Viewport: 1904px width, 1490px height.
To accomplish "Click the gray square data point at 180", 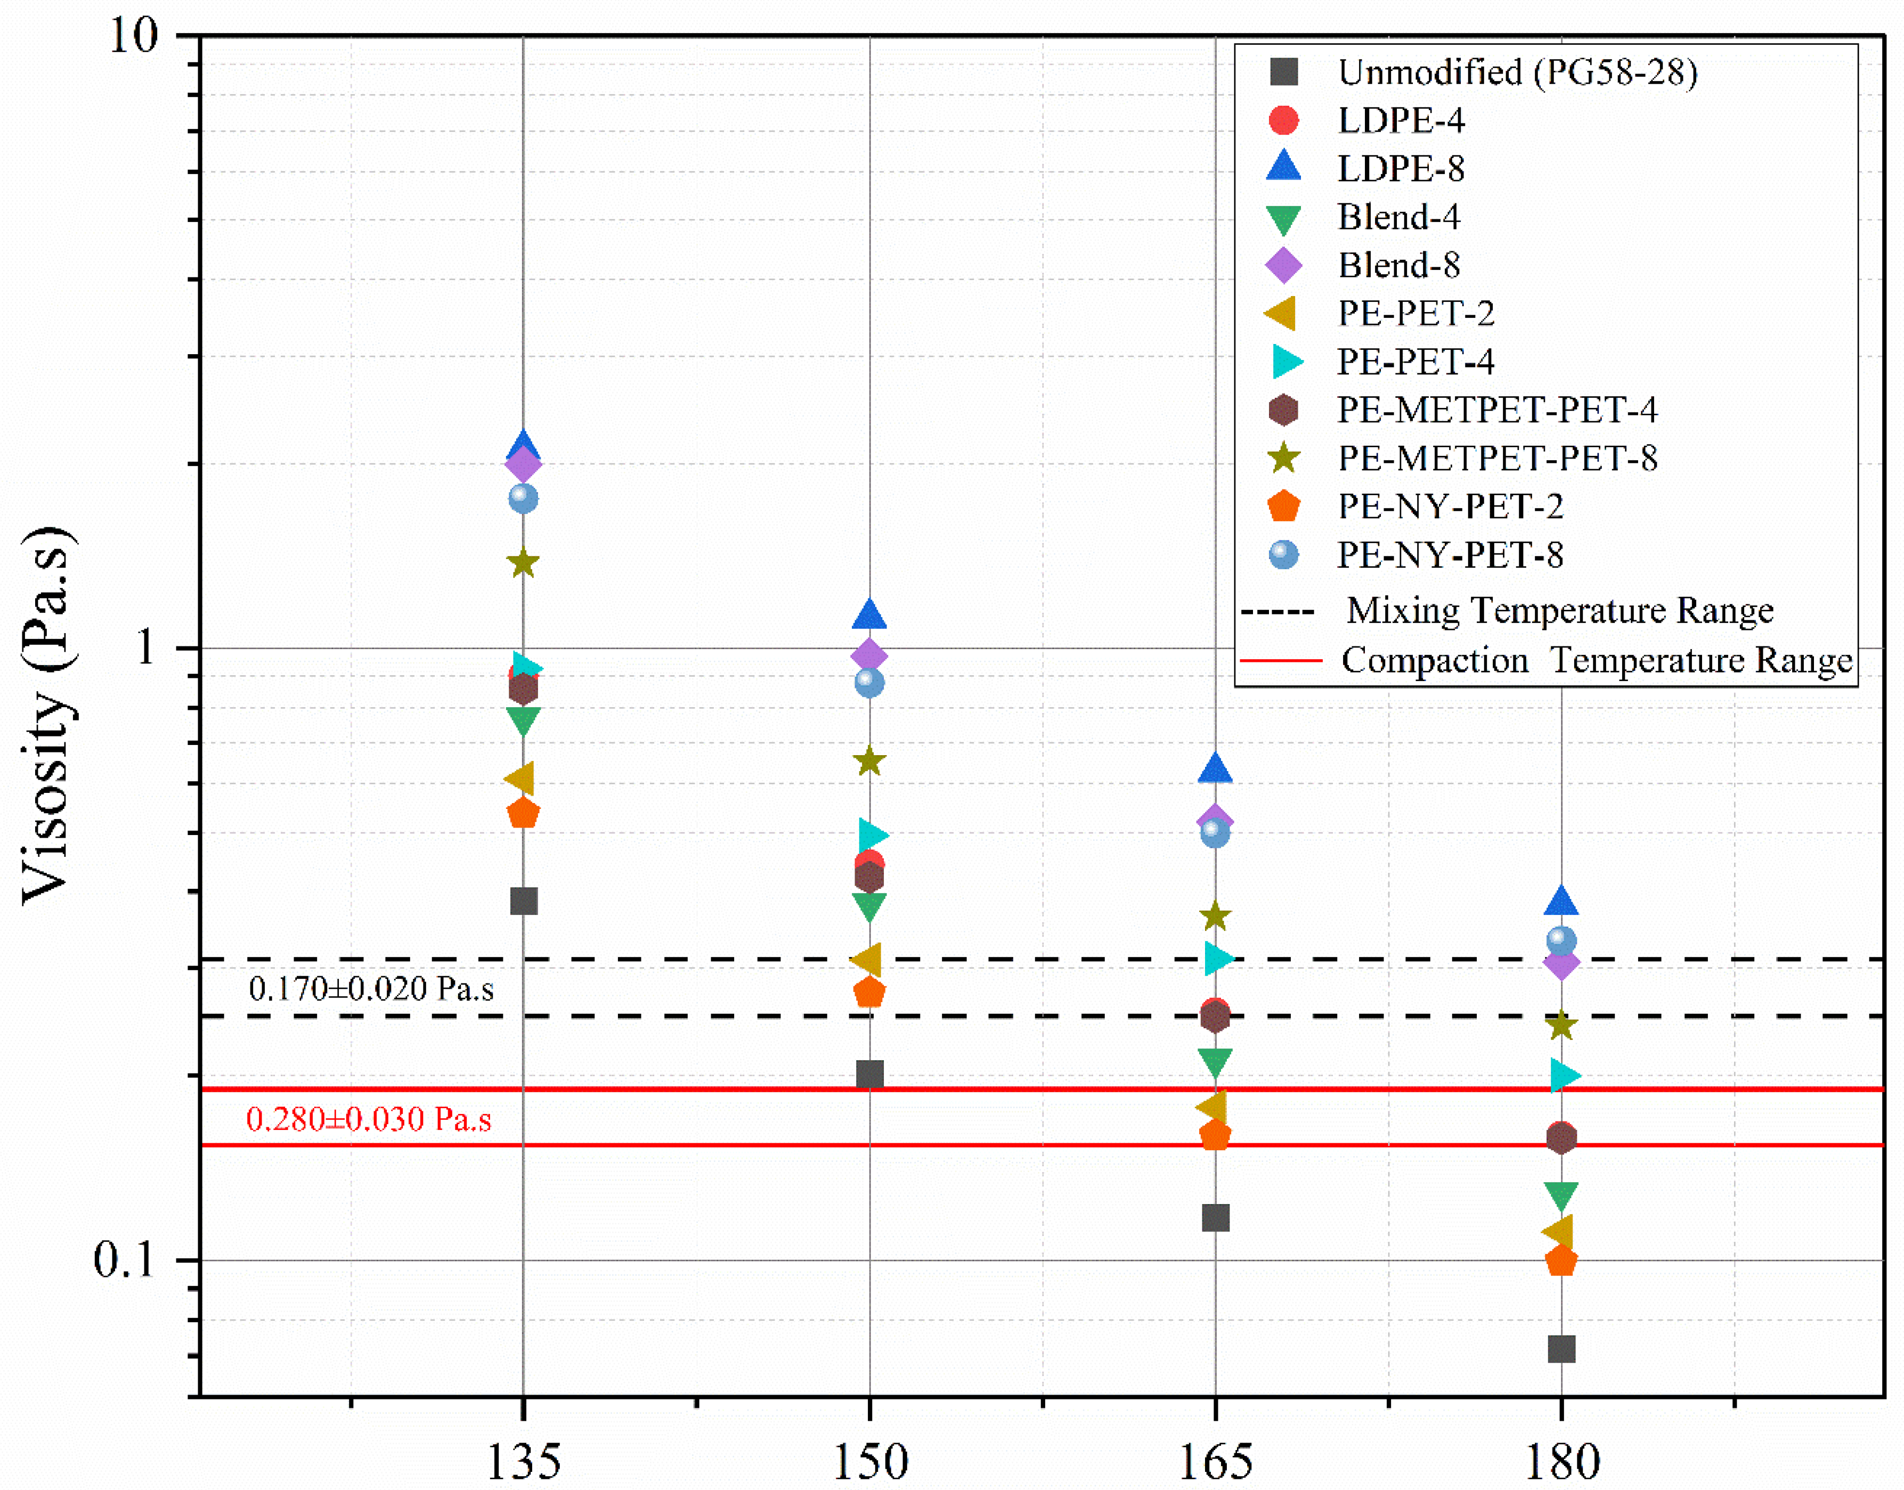I will 1561,1349.
